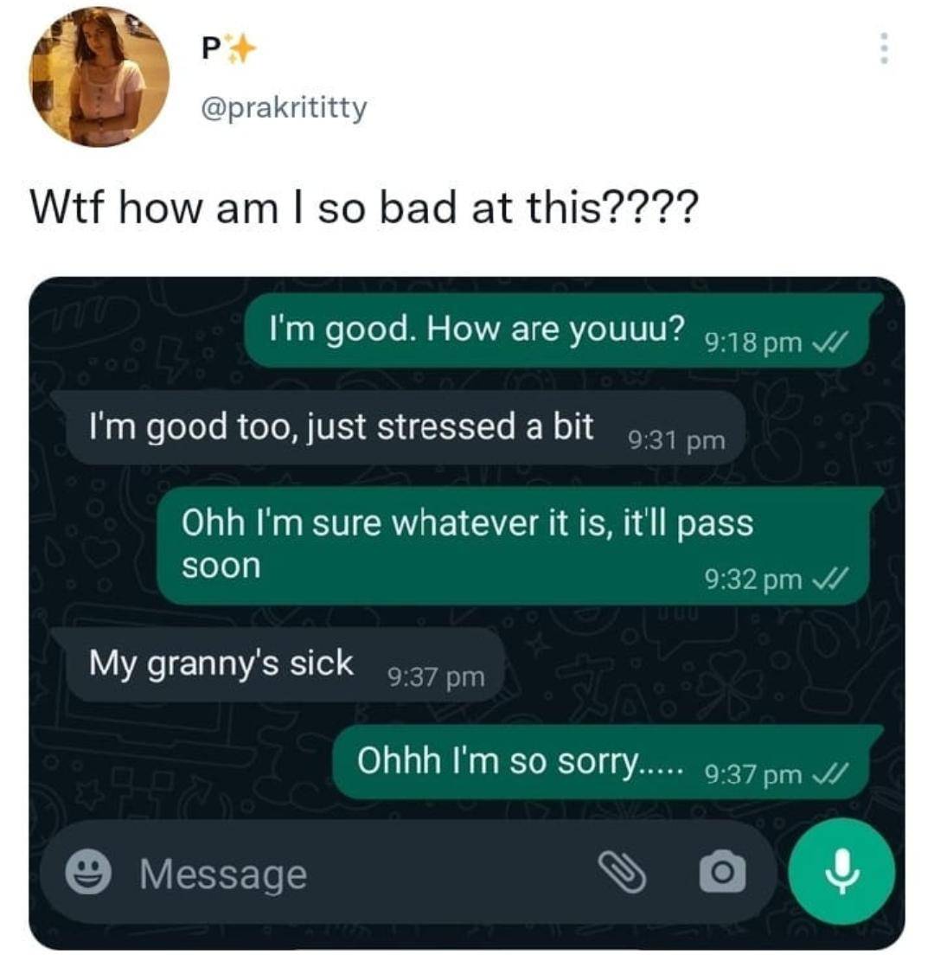Open the emoji picker in message bar
The width and height of the screenshot is (934, 961).
tap(88, 872)
